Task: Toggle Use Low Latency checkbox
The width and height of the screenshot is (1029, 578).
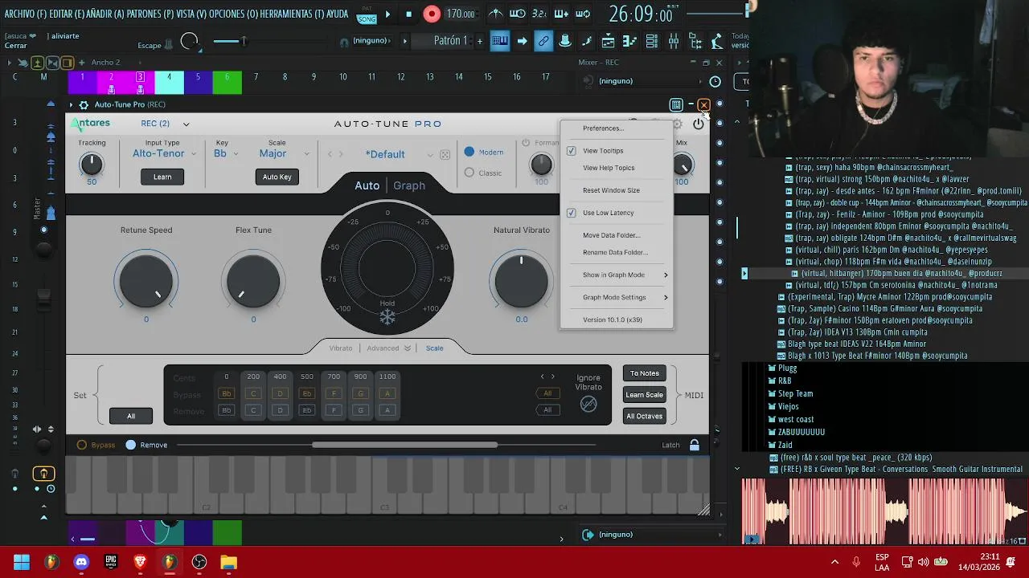Action: (x=572, y=213)
